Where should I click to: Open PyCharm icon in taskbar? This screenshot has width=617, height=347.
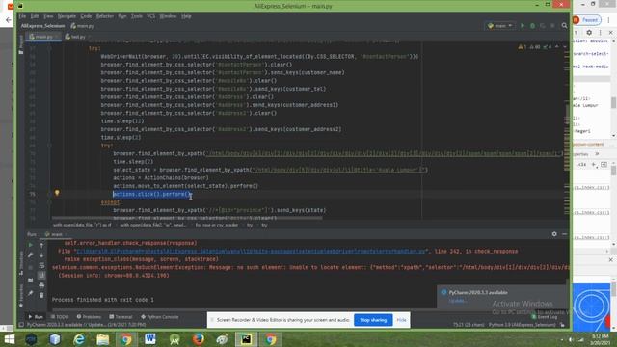coord(247,339)
